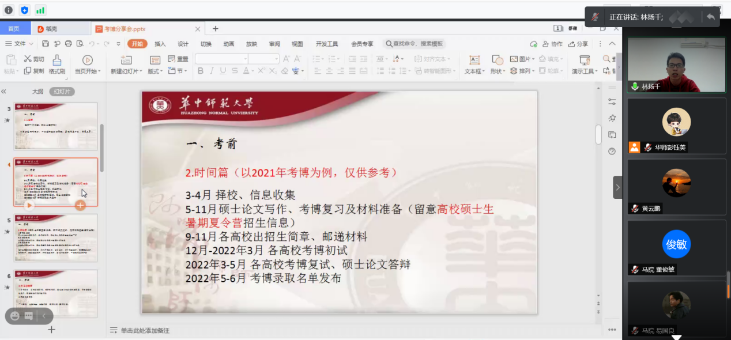Insert a shape via 形状 icon
This screenshot has height=340, width=731.
[497, 59]
